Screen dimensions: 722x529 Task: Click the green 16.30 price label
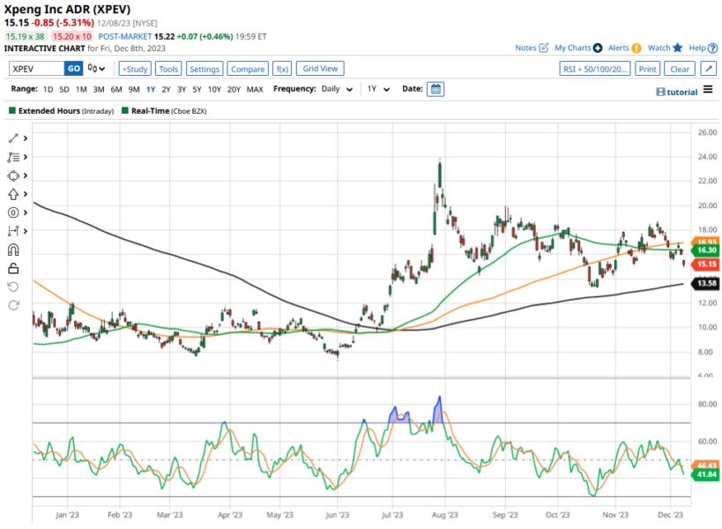click(x=707, y=250)
